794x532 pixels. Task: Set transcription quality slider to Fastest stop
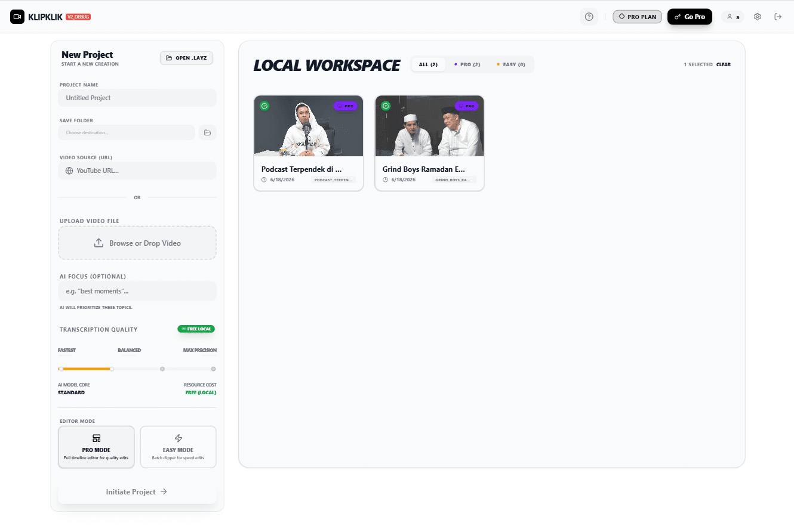click(61, 369)
